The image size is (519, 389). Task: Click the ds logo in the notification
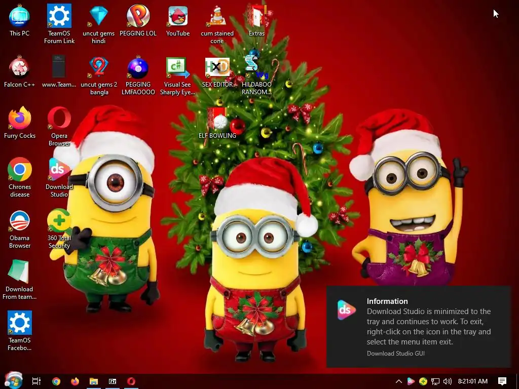coord(346,310)
